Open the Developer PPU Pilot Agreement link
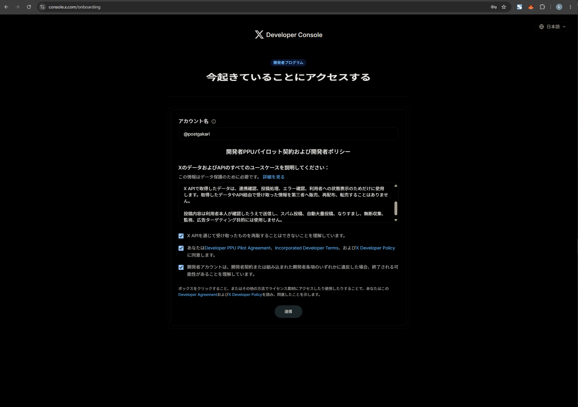 click(238, 248)
